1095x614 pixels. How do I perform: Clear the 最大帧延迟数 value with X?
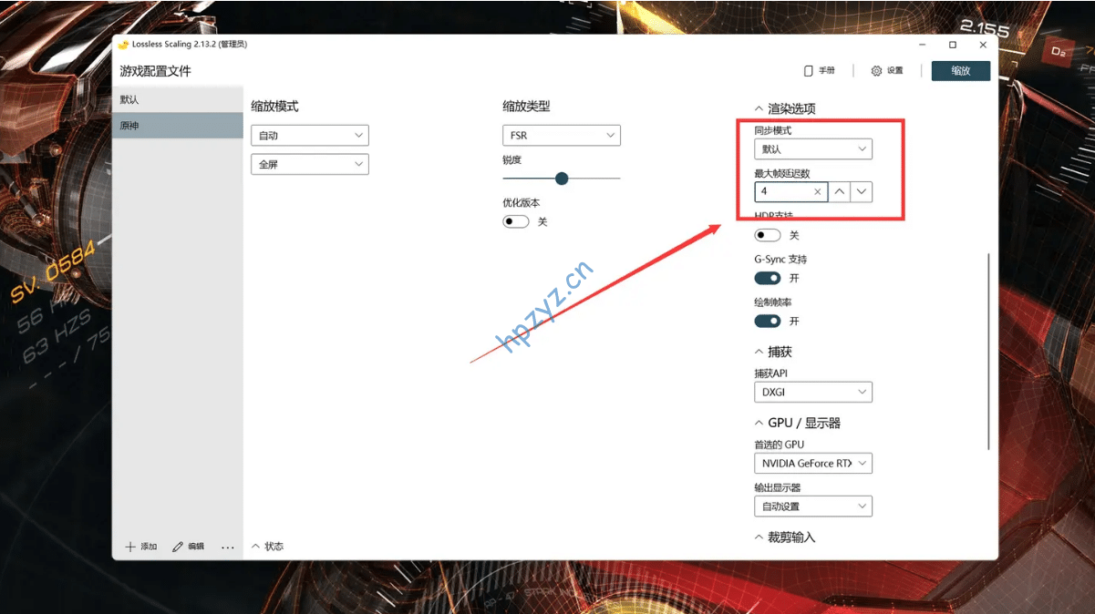[x=818, y=192]
